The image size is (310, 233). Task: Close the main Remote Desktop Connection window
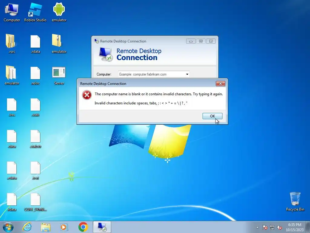pyautogui.click(x=211, y=41)
